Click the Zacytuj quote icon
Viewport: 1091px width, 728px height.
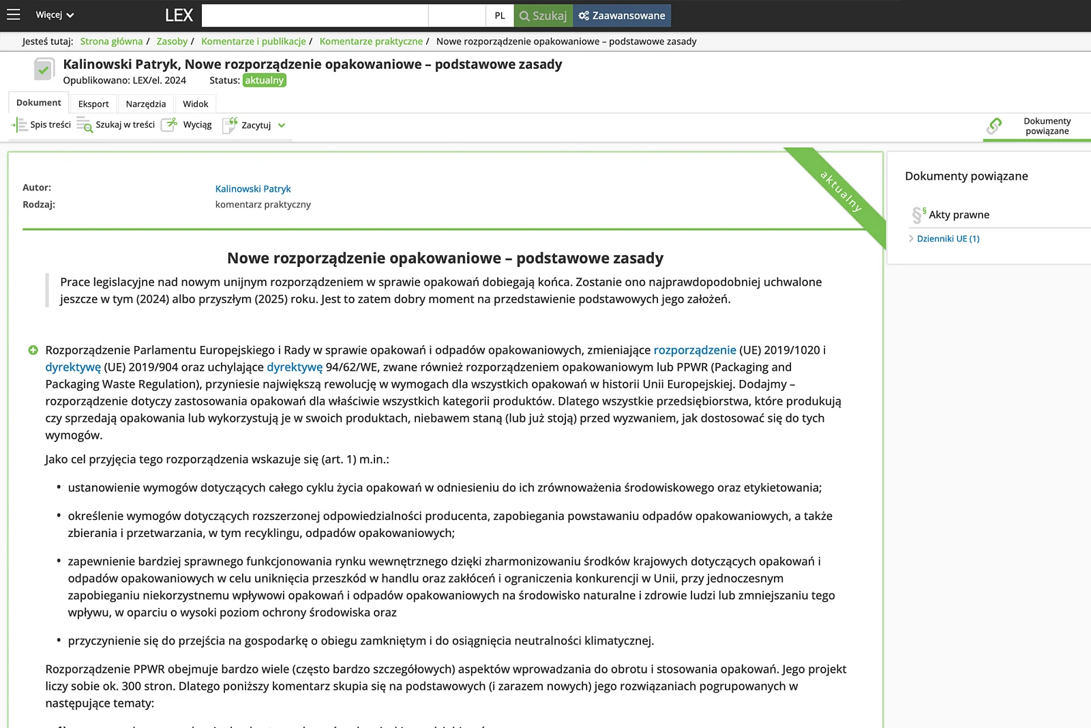tap(230, 125)
